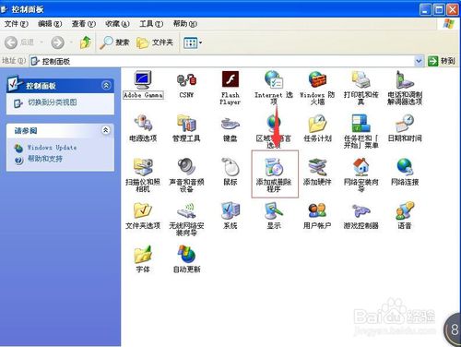461x347 pixels.
Task: Open the 鼠标 settings icon
Action: coord(230,172)
